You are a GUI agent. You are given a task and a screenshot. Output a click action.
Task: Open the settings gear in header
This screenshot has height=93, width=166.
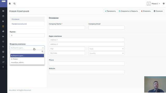[x=164, y=4]
